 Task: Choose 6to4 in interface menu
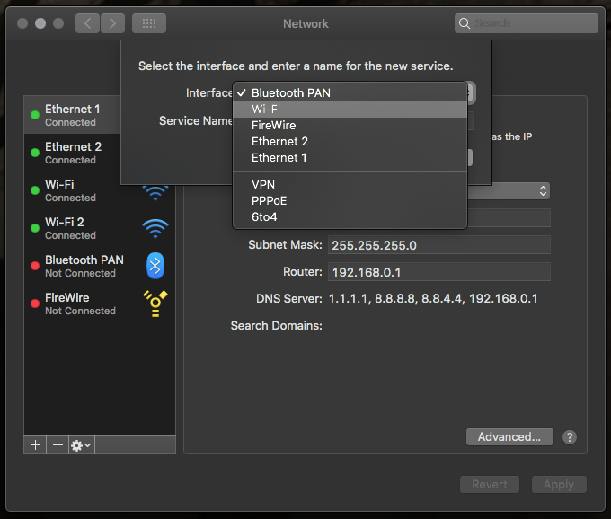coord(350,217)
